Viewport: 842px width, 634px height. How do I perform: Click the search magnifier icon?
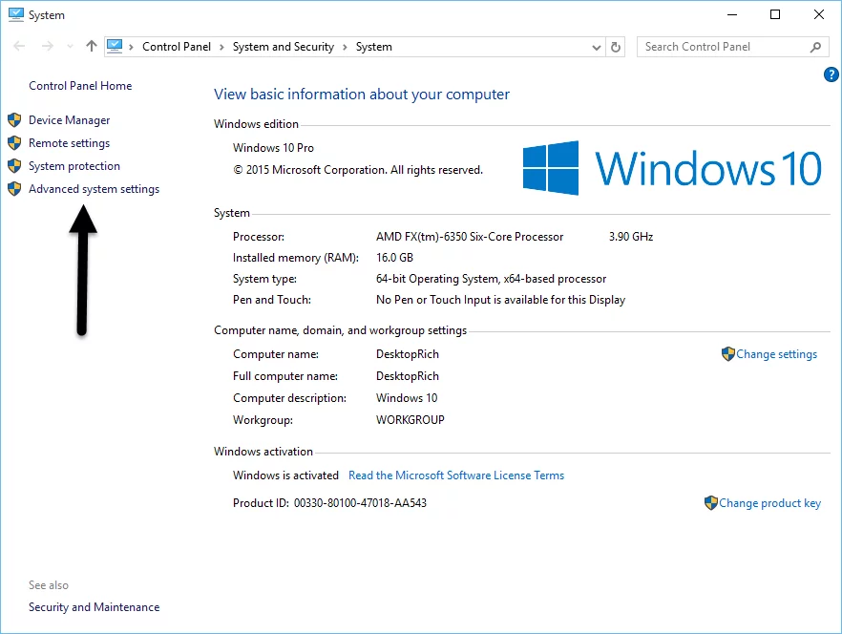(x=816, y=47)
